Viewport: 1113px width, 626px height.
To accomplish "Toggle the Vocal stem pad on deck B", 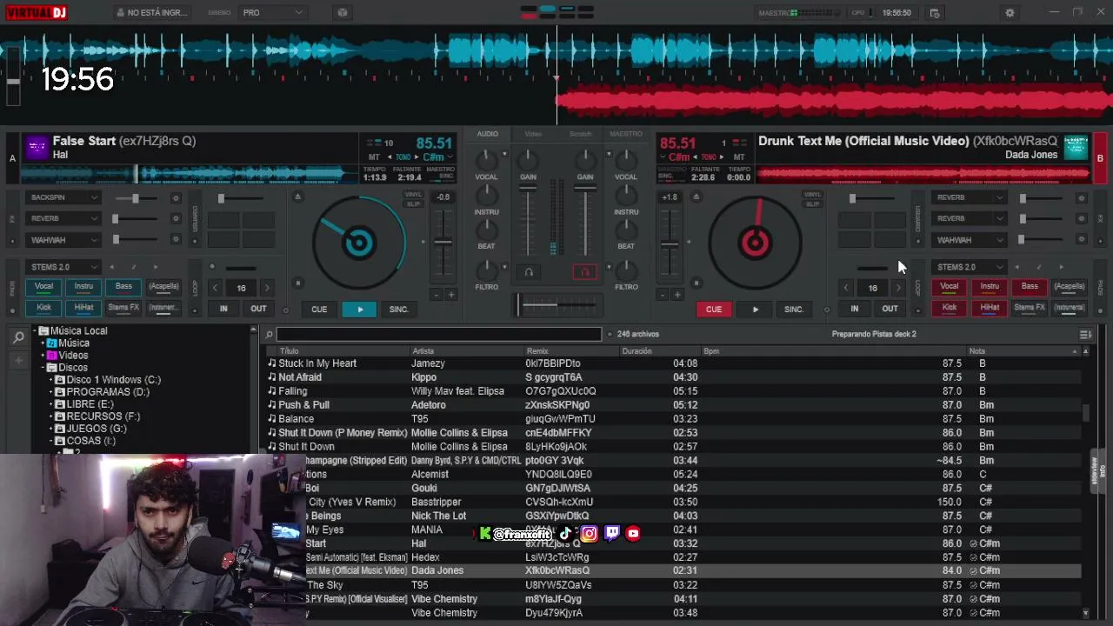I will pyautogui.click(x=950, y=286).
